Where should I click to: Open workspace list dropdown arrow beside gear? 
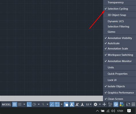pyautogui.click(x=100, y=104)
